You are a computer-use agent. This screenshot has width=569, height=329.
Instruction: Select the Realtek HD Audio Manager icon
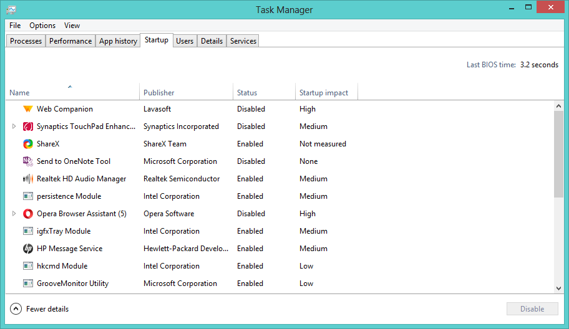pos(27,179)
